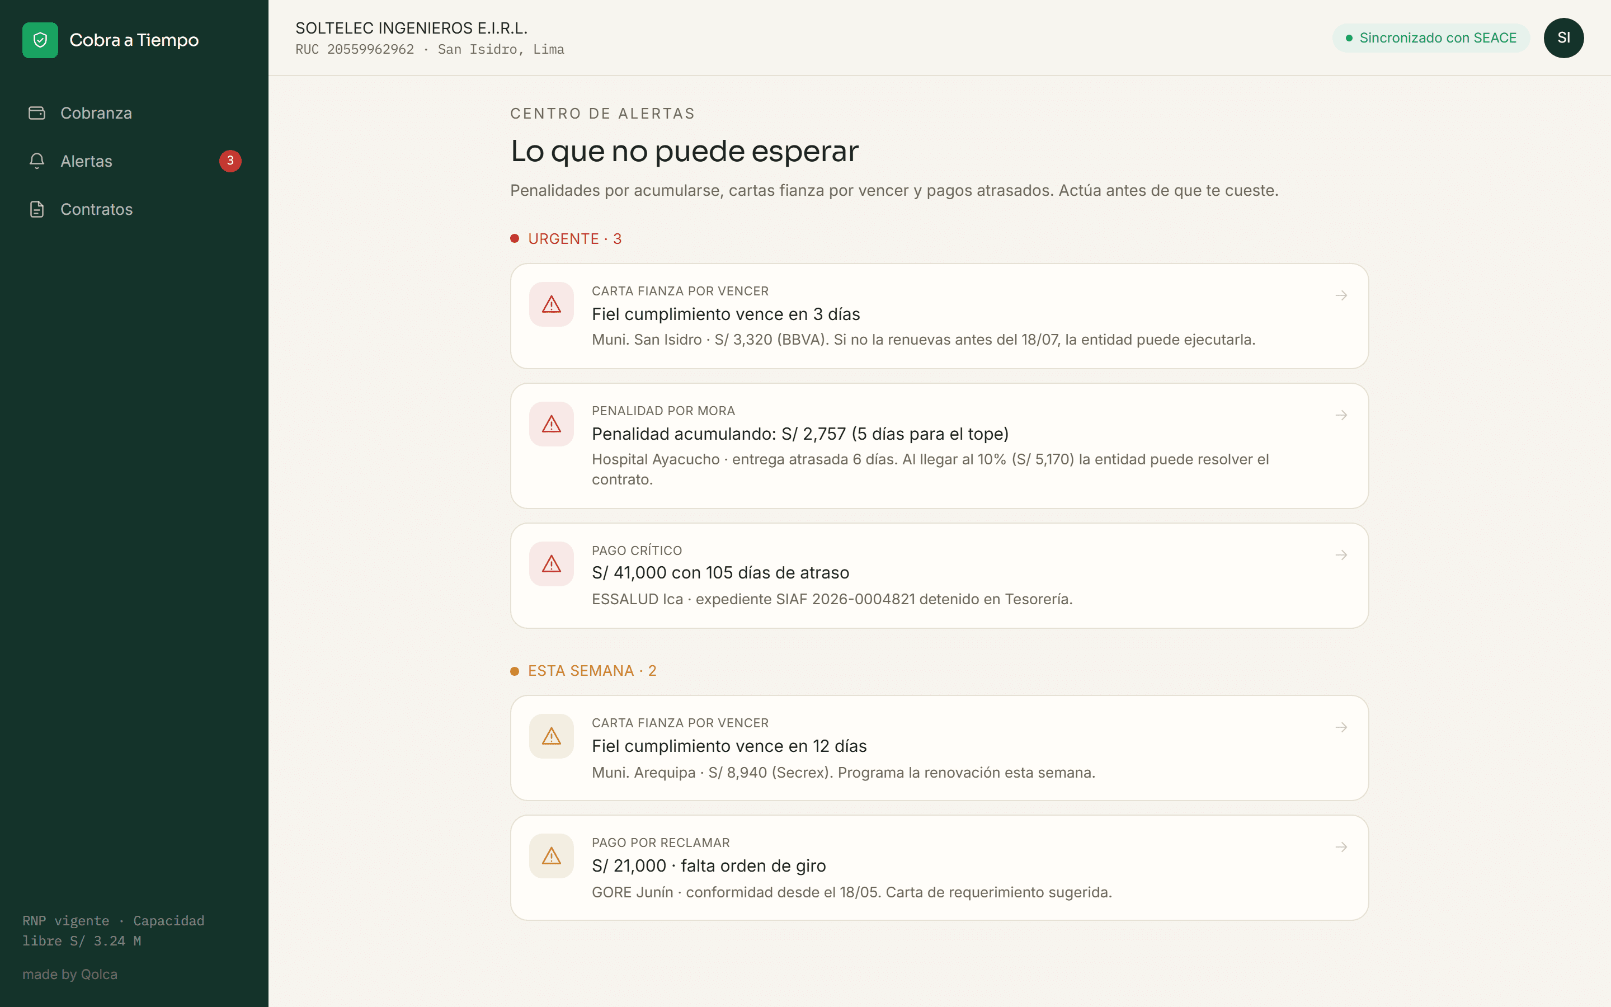The image size is (1611, 1007).
Task: Open arrow on Penalidad acumulando card
Action: click(1341, 415)
